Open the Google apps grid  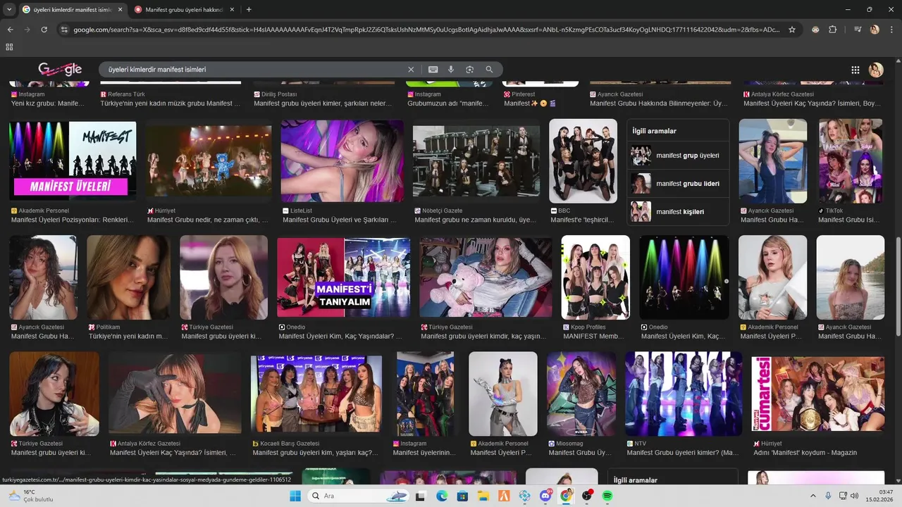(855, 70)
